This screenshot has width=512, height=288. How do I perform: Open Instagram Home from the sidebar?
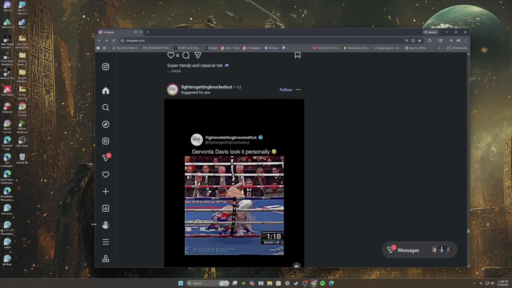(106, 91)
